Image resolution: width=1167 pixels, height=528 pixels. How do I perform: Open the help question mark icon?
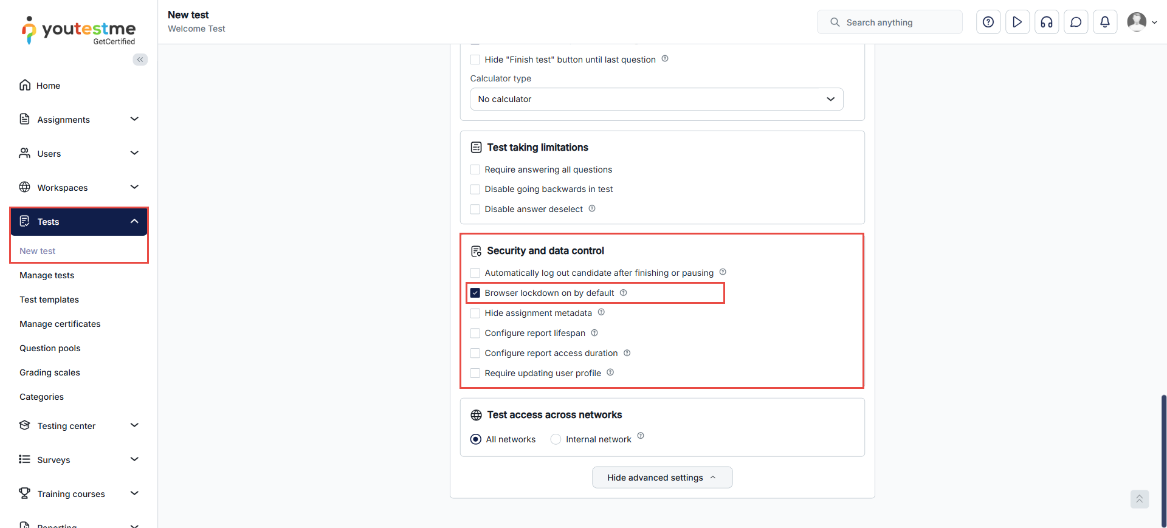[x=988, y=22]
